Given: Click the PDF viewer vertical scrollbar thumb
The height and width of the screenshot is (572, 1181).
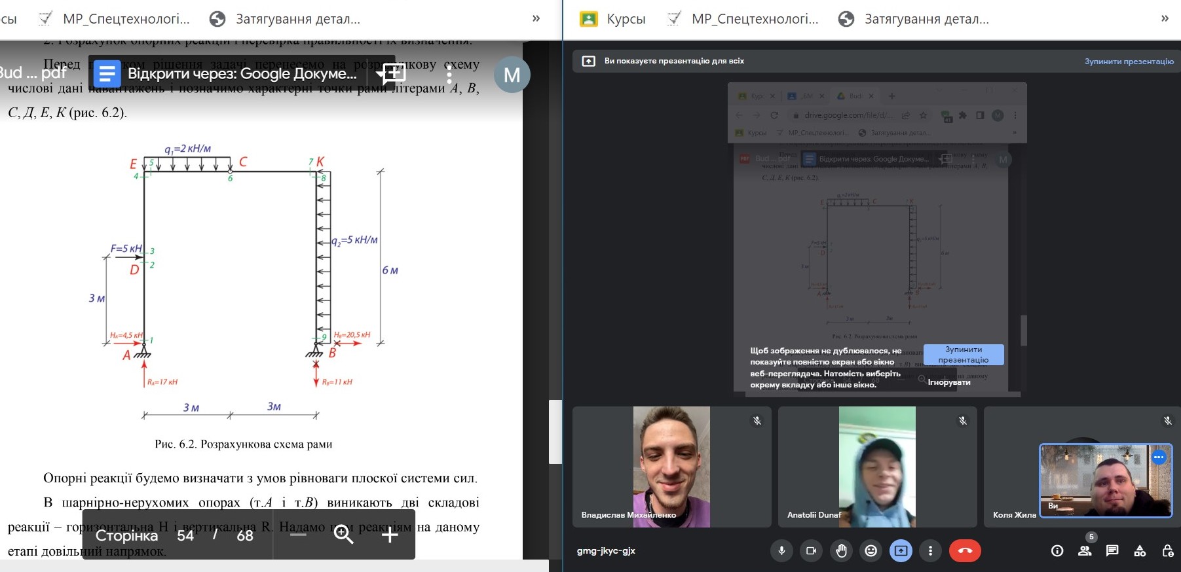Looking at the screenshot, I should point(555,432).
